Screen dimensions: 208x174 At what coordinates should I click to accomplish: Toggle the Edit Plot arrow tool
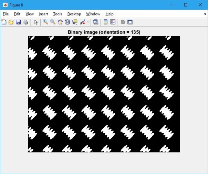(36, 22)
